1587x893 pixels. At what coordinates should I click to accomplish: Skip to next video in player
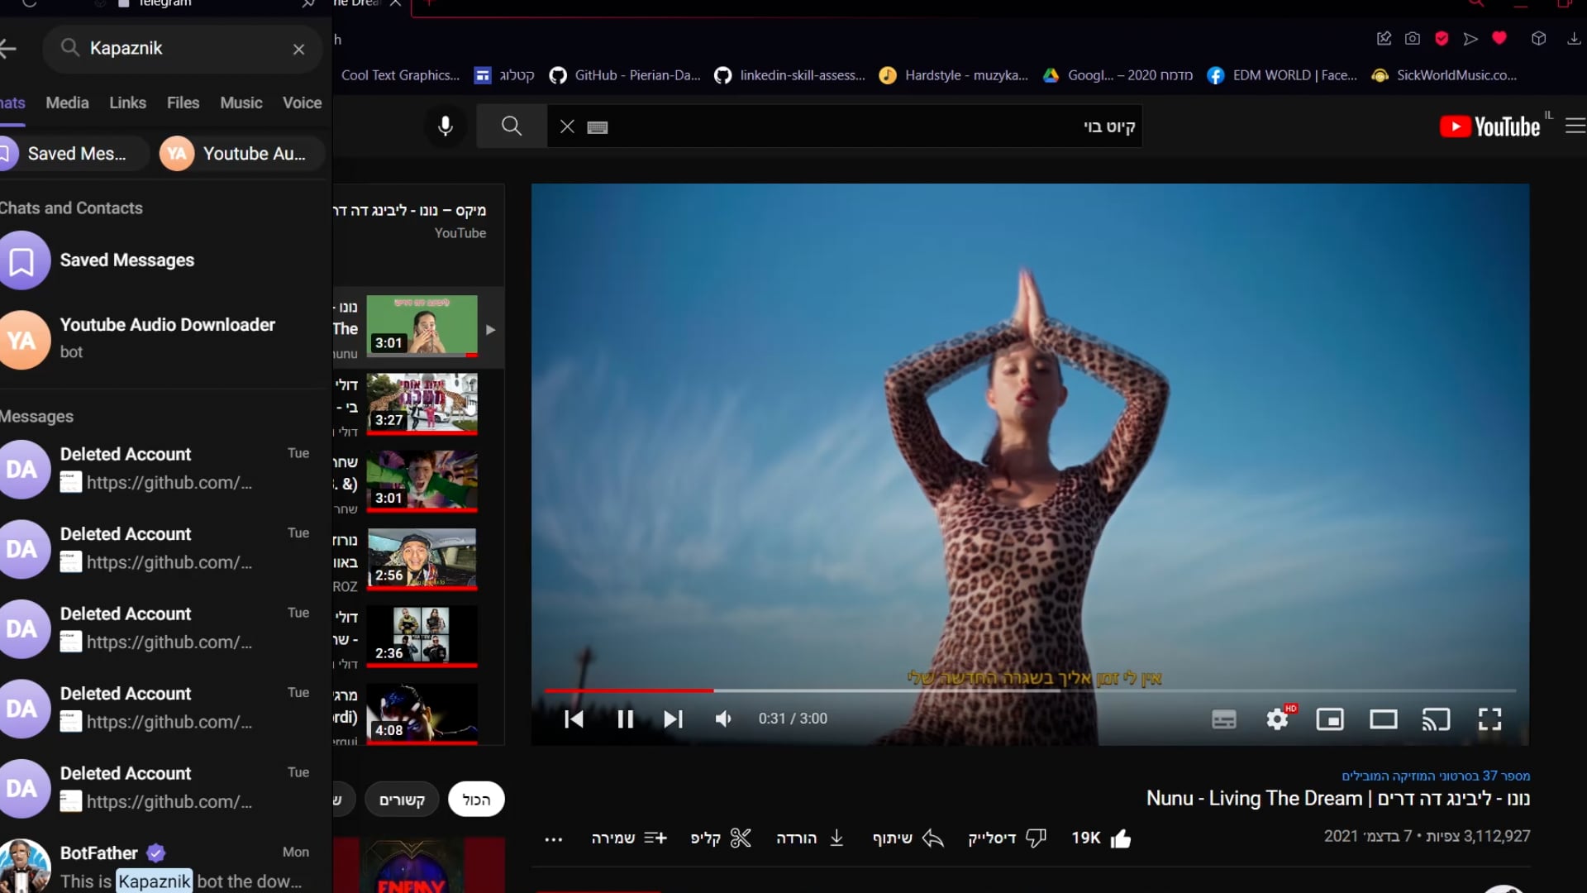[673, 719]
